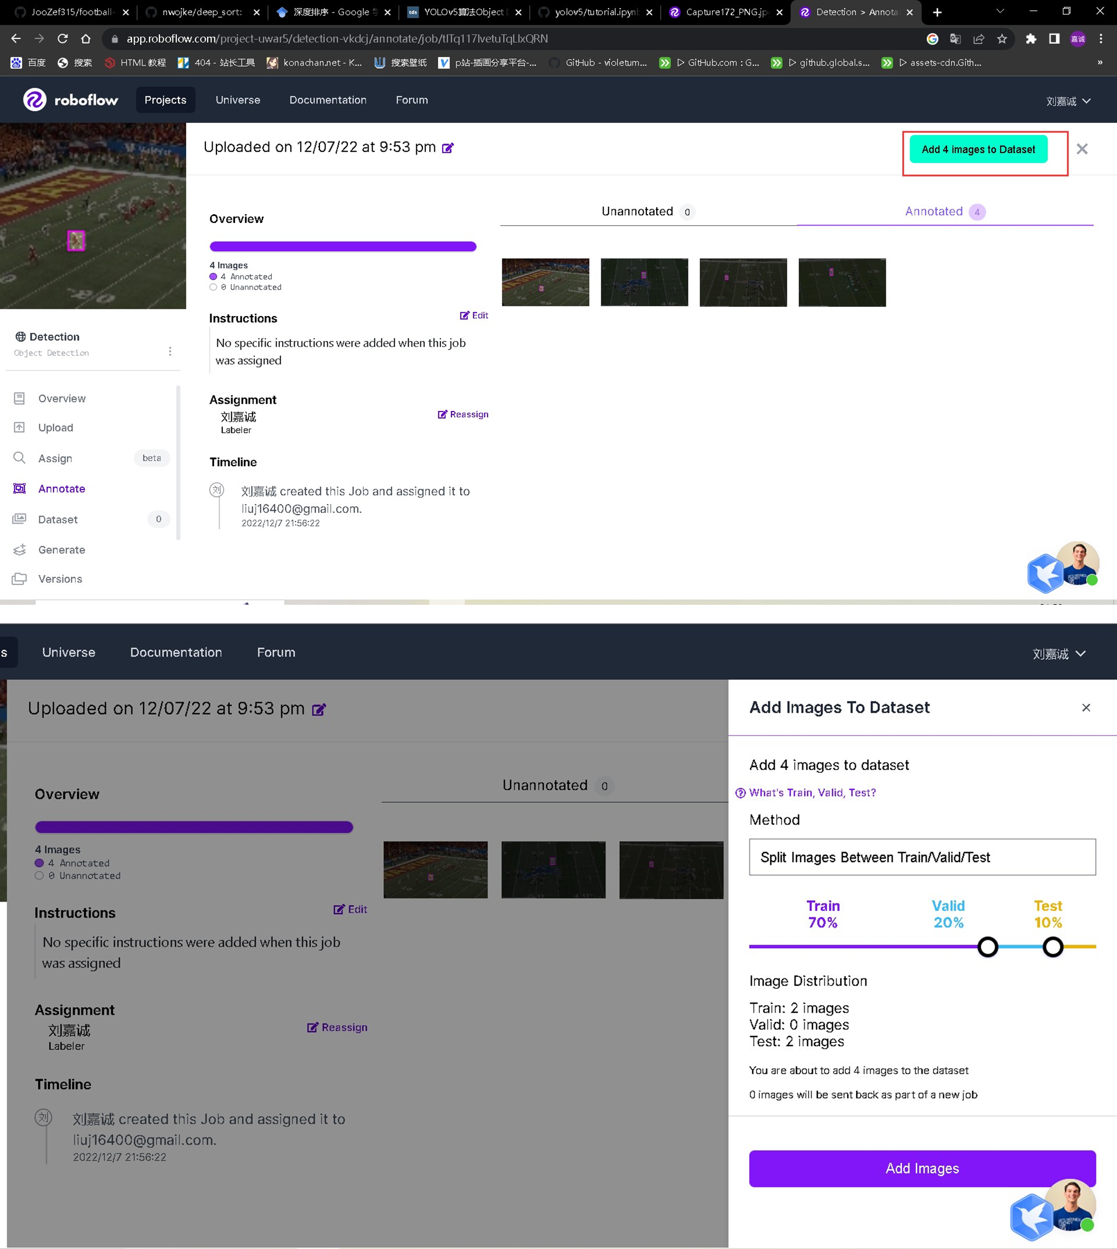Select the first annotated image thumbnail
The height and width of the screenshot is (1249, 1117).
point(545,282)
